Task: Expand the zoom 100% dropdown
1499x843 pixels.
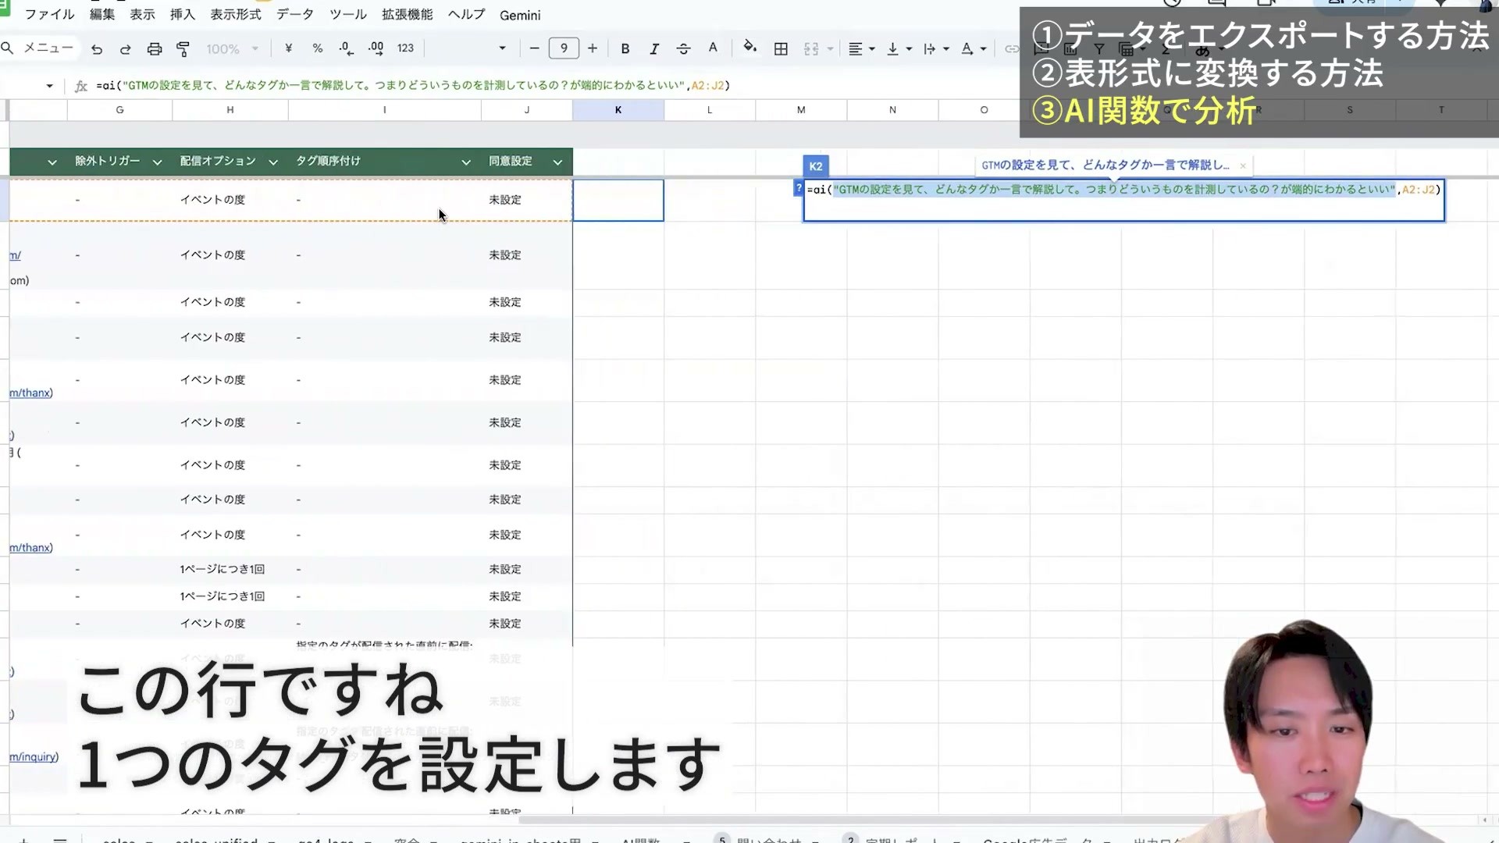Action: tap(232, 49)
